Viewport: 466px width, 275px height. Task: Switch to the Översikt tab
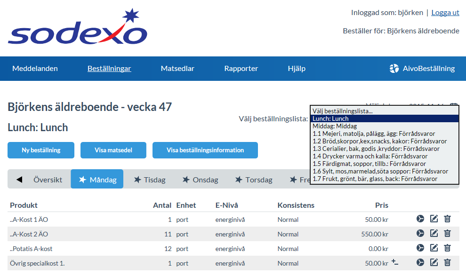coord(48,180)
